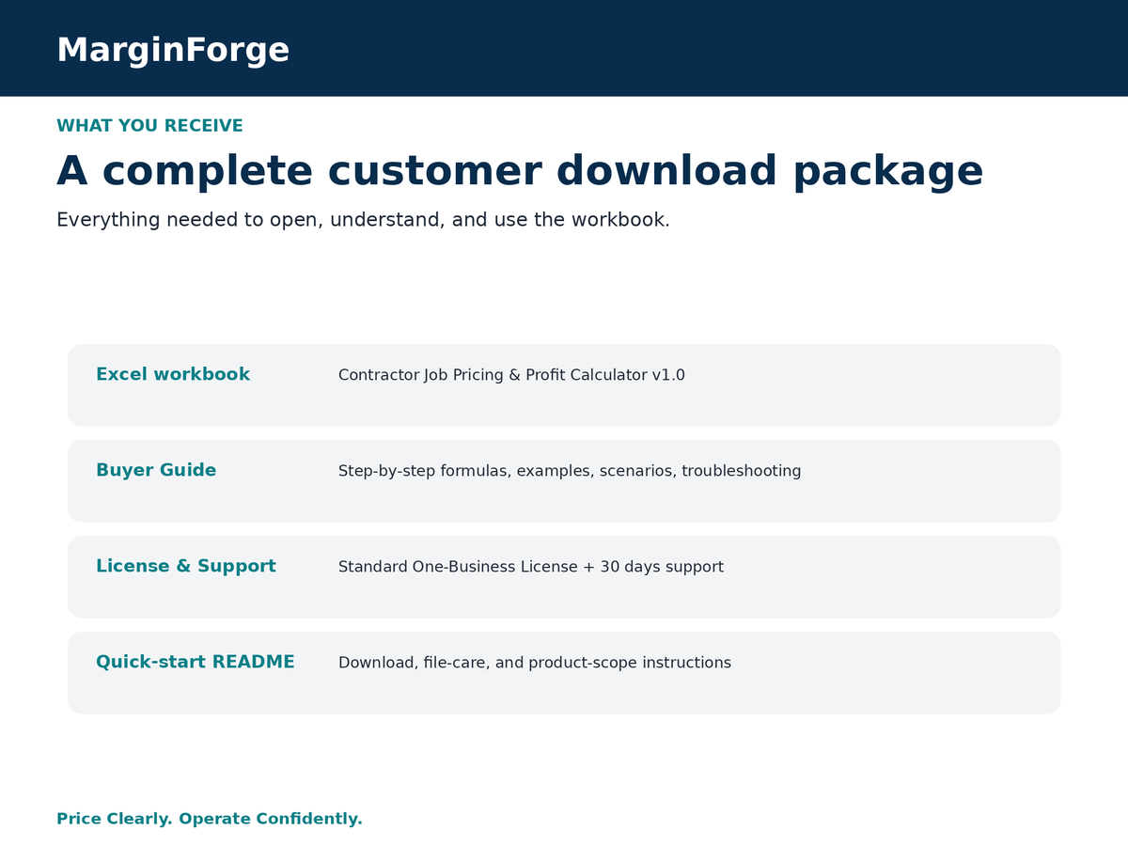Click the 'Excel workbook' label
Screen dimensions: 1128x846
(173, 374)
